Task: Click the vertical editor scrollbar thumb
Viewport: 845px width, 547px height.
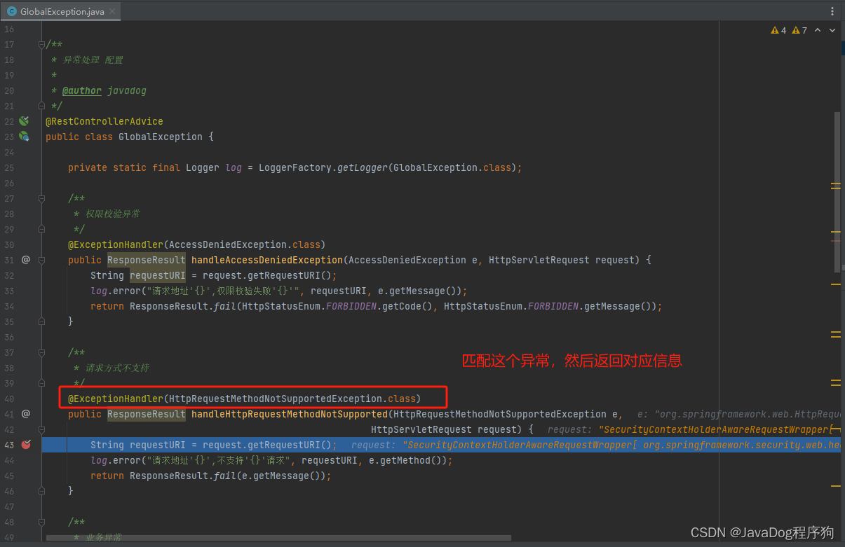Action: point(837,191)
